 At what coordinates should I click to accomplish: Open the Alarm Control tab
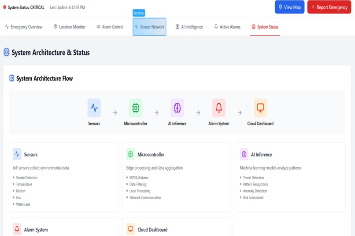tap(110, 27)
